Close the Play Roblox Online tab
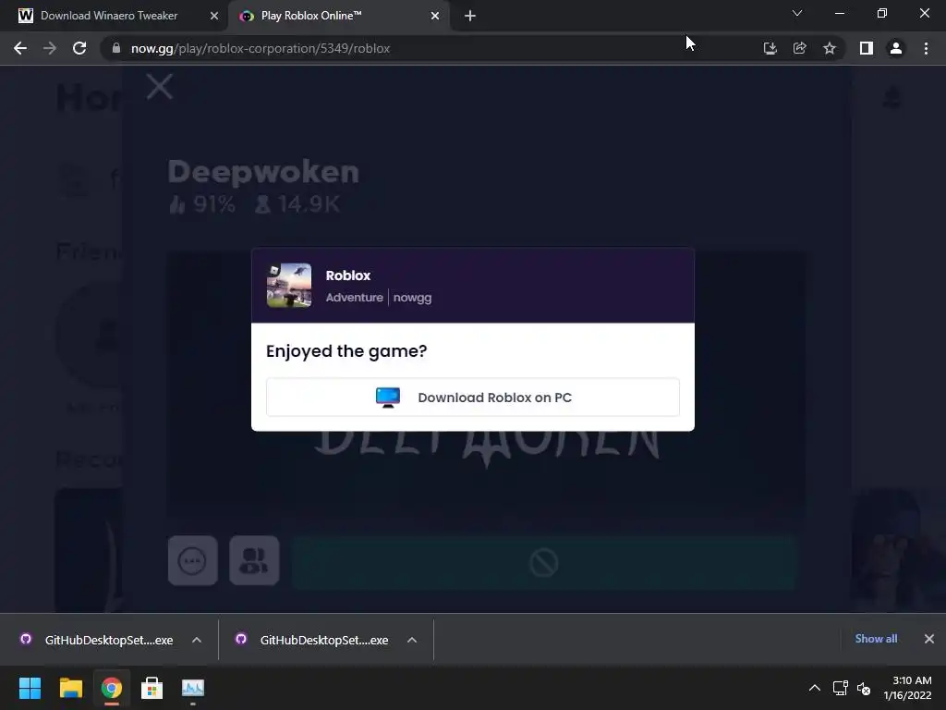Image resolution: width=946 pixels, height=710 pixels. 435,16
